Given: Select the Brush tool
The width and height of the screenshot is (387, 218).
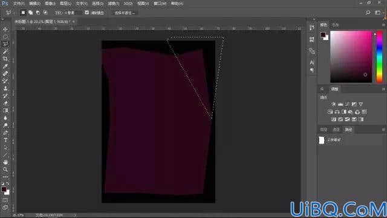Looking at the screenshot, I should [5, 81].
